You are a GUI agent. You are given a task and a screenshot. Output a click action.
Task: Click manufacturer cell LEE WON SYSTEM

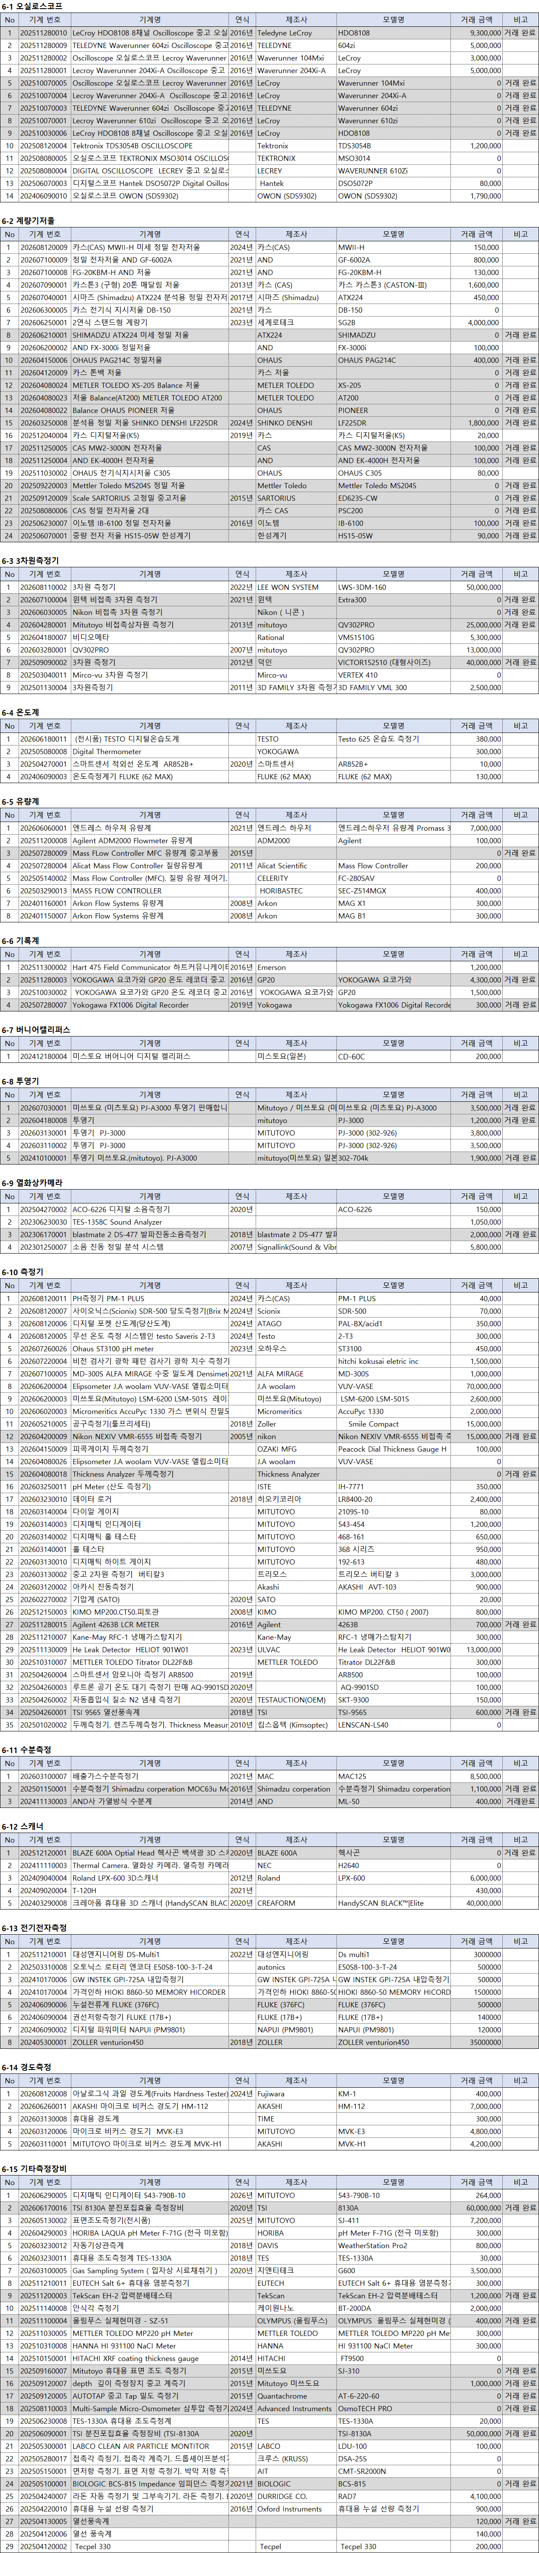pos(296,588)
